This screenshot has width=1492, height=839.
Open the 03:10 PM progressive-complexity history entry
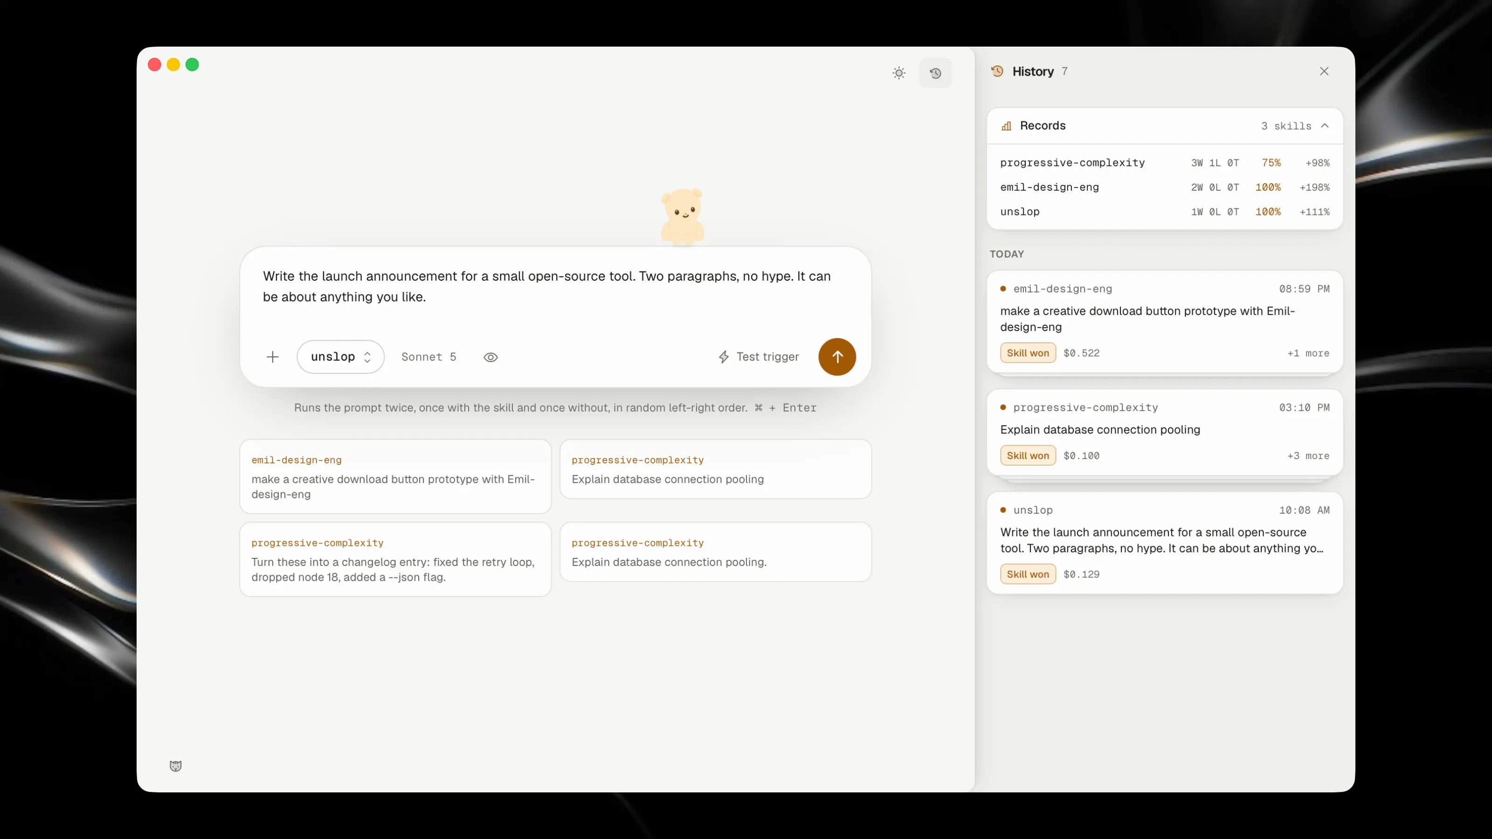click(1164, 433)
